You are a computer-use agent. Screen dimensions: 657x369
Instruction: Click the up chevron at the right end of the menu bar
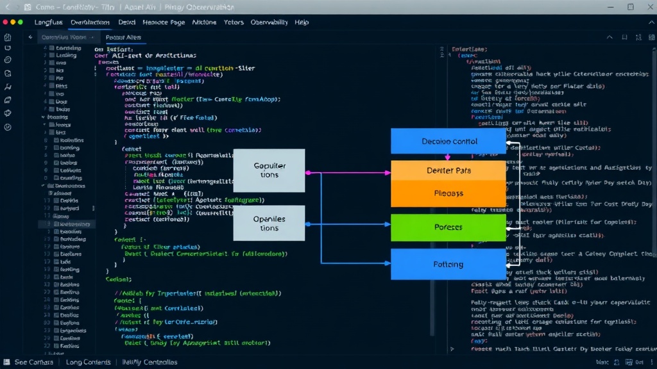coord(651,22)
